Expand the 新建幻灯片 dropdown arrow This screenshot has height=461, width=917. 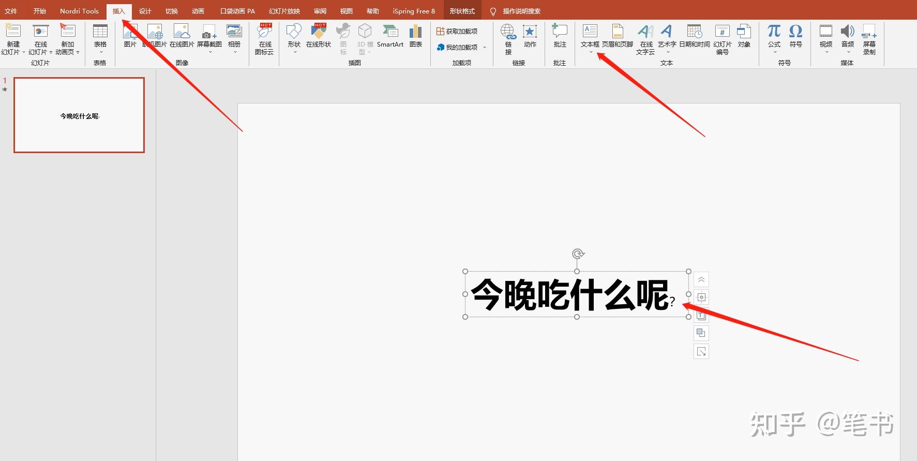coord(23,52)
